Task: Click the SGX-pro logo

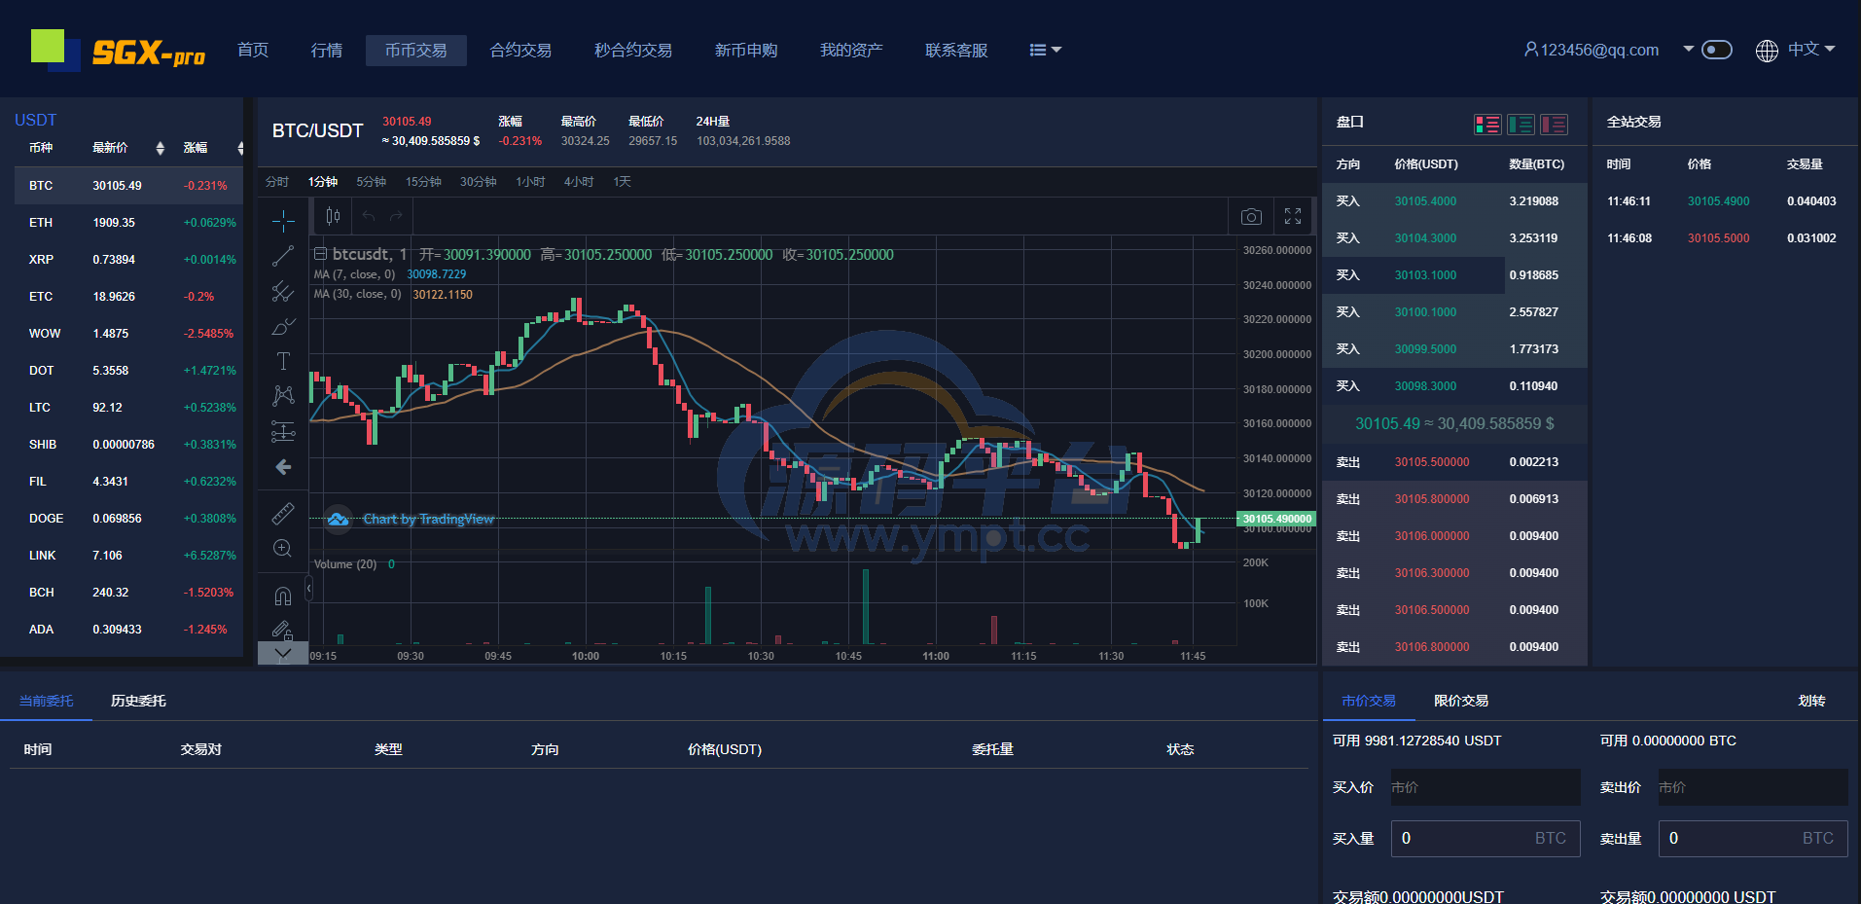Action: pyautogui.click(x=119, y=50)
